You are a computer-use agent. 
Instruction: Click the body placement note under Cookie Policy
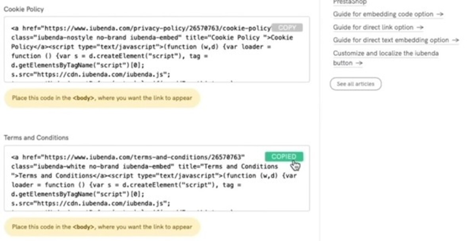click(x=102, y=98)
